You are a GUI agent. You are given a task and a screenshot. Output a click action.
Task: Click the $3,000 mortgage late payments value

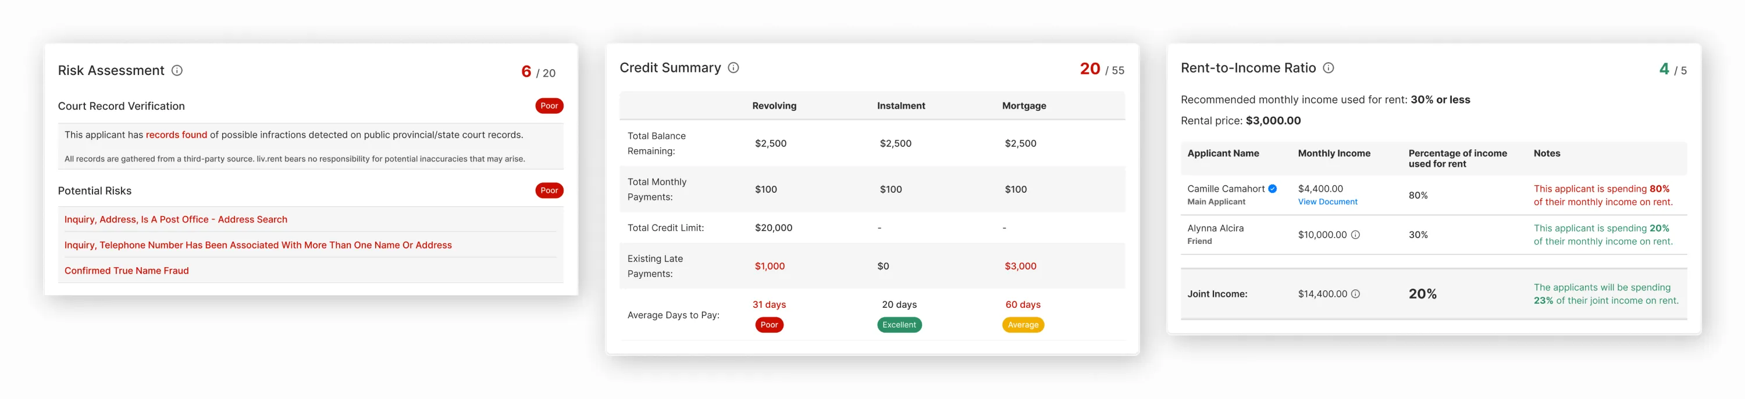pos(1020,266)
